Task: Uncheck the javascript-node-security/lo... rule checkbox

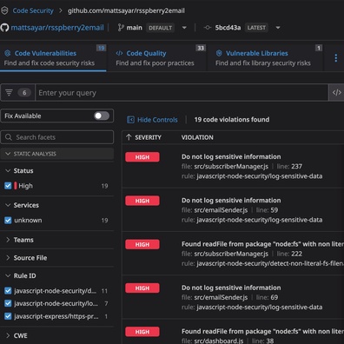Action: (x=8, y=303)
